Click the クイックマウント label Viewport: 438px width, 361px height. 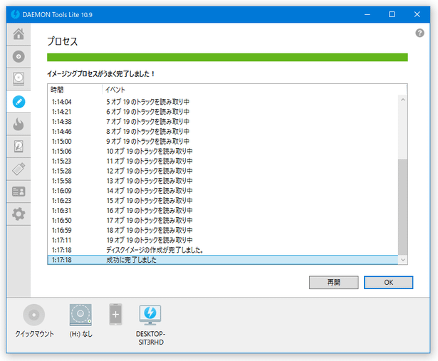pyautogui.click(x=34, y=334)
